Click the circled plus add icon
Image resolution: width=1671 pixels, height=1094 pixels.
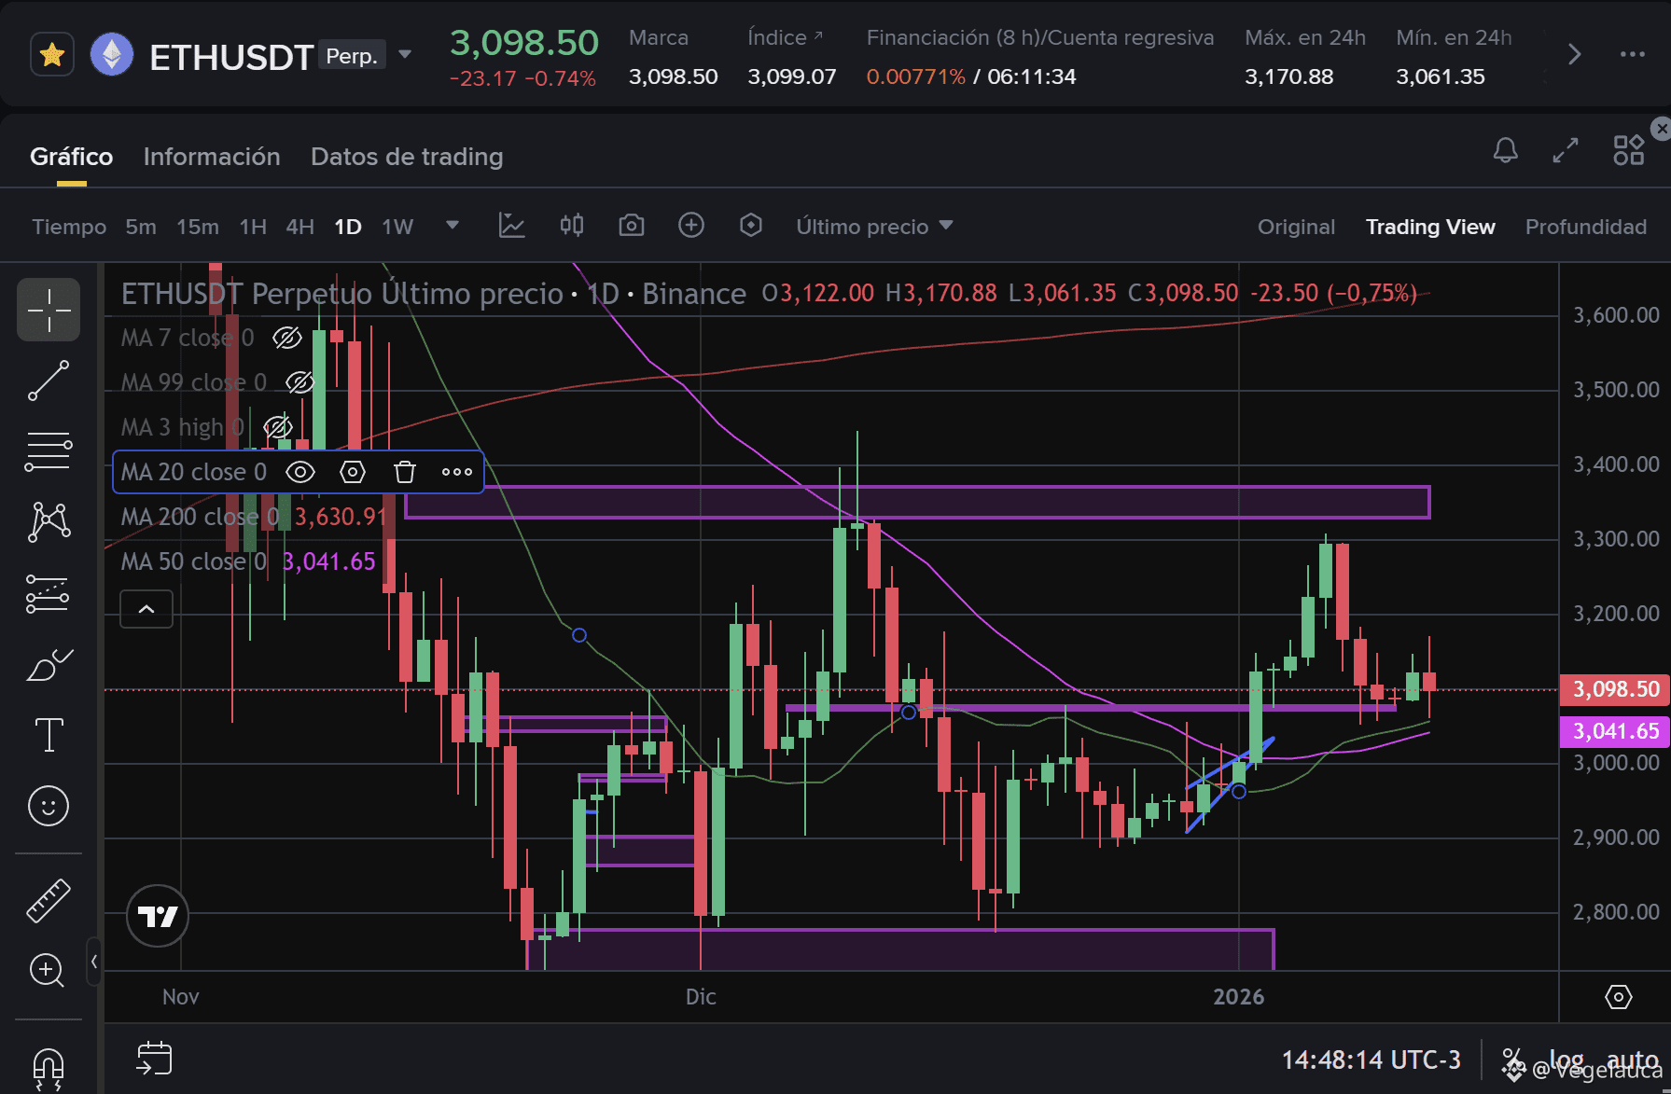[x=691, y=226]
